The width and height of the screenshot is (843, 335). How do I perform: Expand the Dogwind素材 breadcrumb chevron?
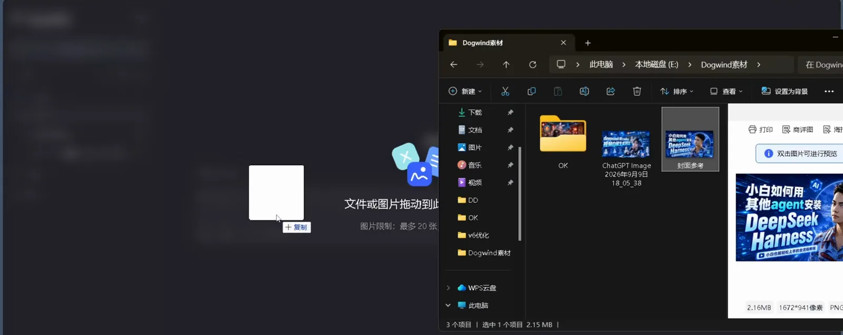(x=759, y=64)
